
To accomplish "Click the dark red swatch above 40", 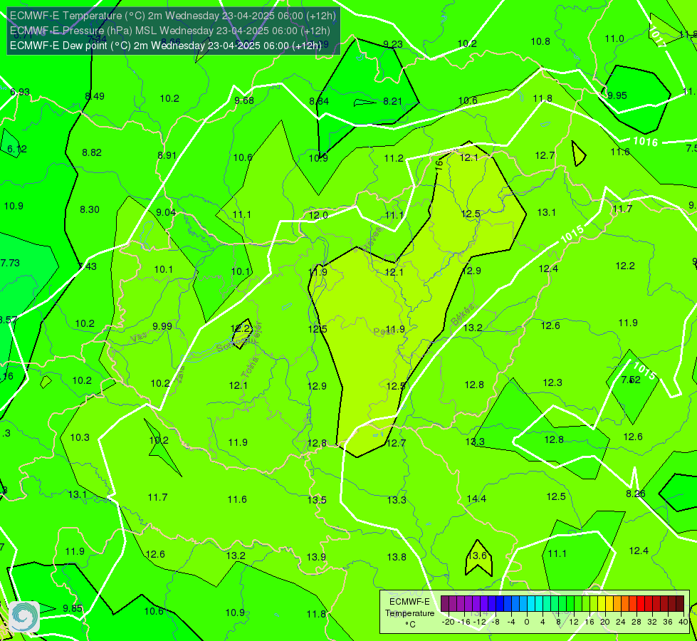I will click(680, 604).
